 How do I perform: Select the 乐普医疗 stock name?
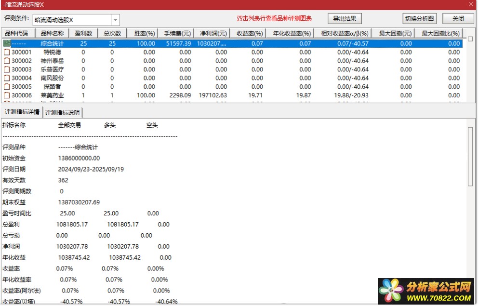[x=52, y=69]
